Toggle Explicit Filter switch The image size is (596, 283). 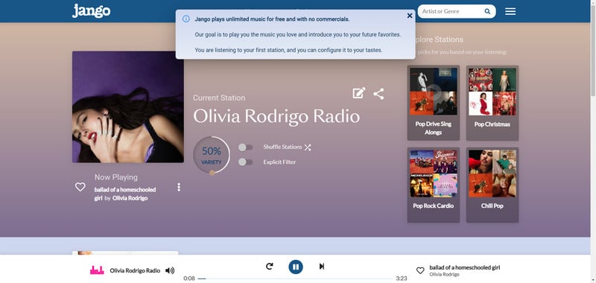[245, 162]
